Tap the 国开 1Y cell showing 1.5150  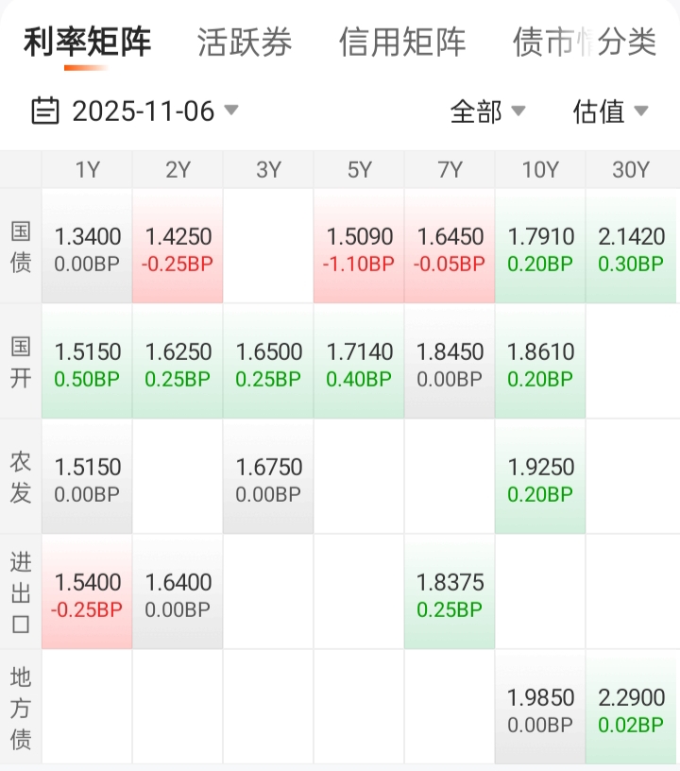click(x=87, y=363)
